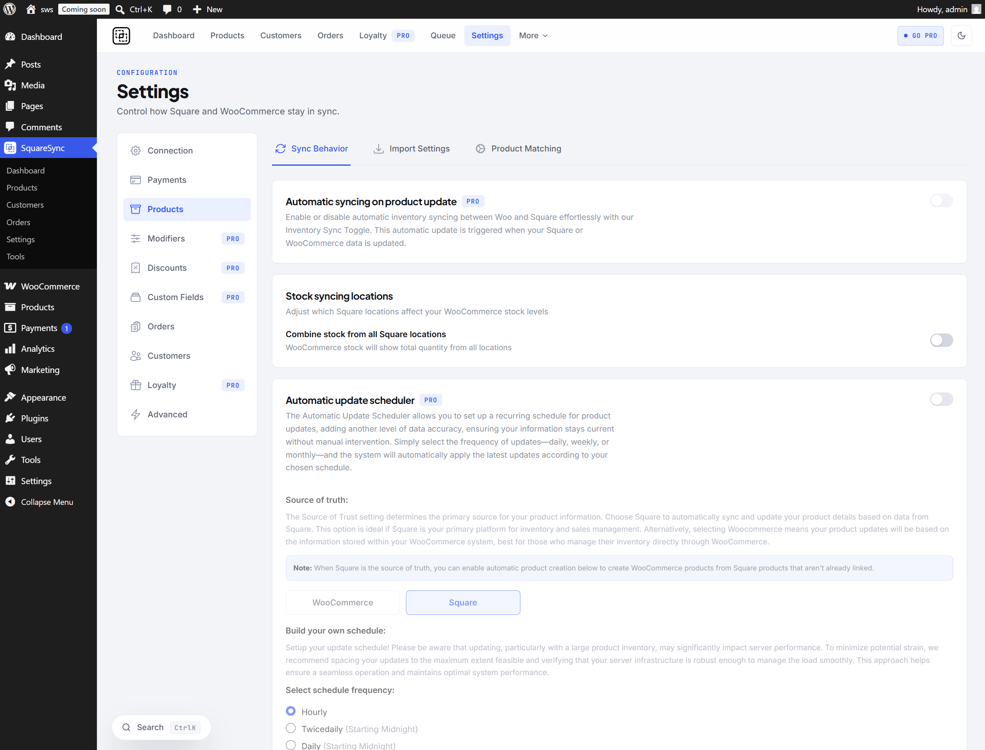This screenshot has height=750, width=985.
Task: Click the Discounts percent icon
Action: (x=136, y=268)
